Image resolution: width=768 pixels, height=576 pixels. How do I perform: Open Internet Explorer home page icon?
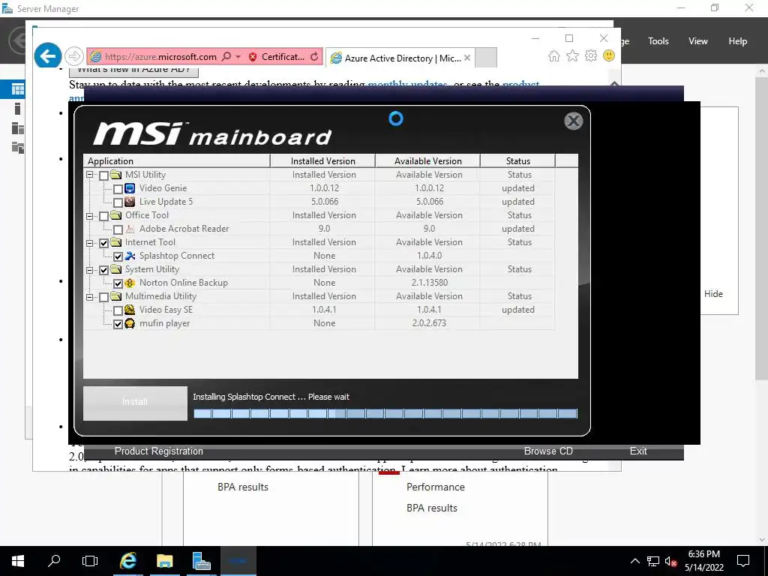point(554,55)
